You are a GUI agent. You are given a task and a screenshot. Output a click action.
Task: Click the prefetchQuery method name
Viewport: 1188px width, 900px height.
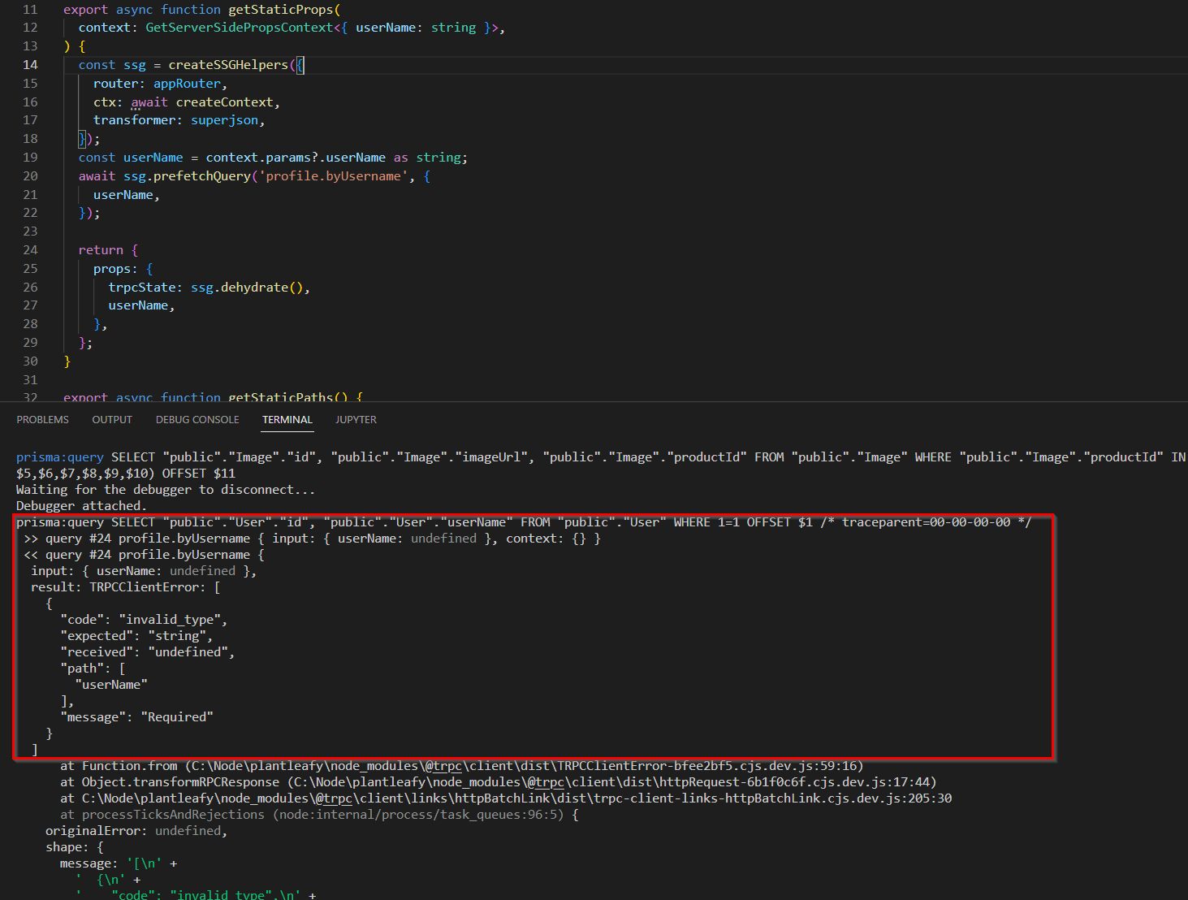[202, 176]
